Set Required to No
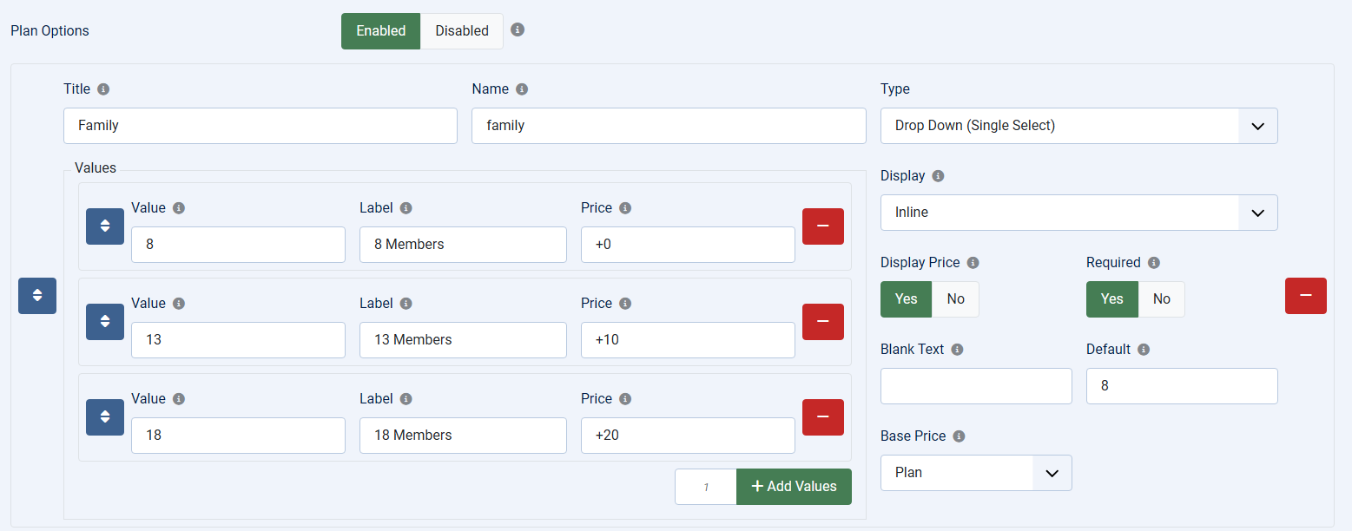Image resolution: width=1352 pixels, height=531 pixels. [1161, 299]
